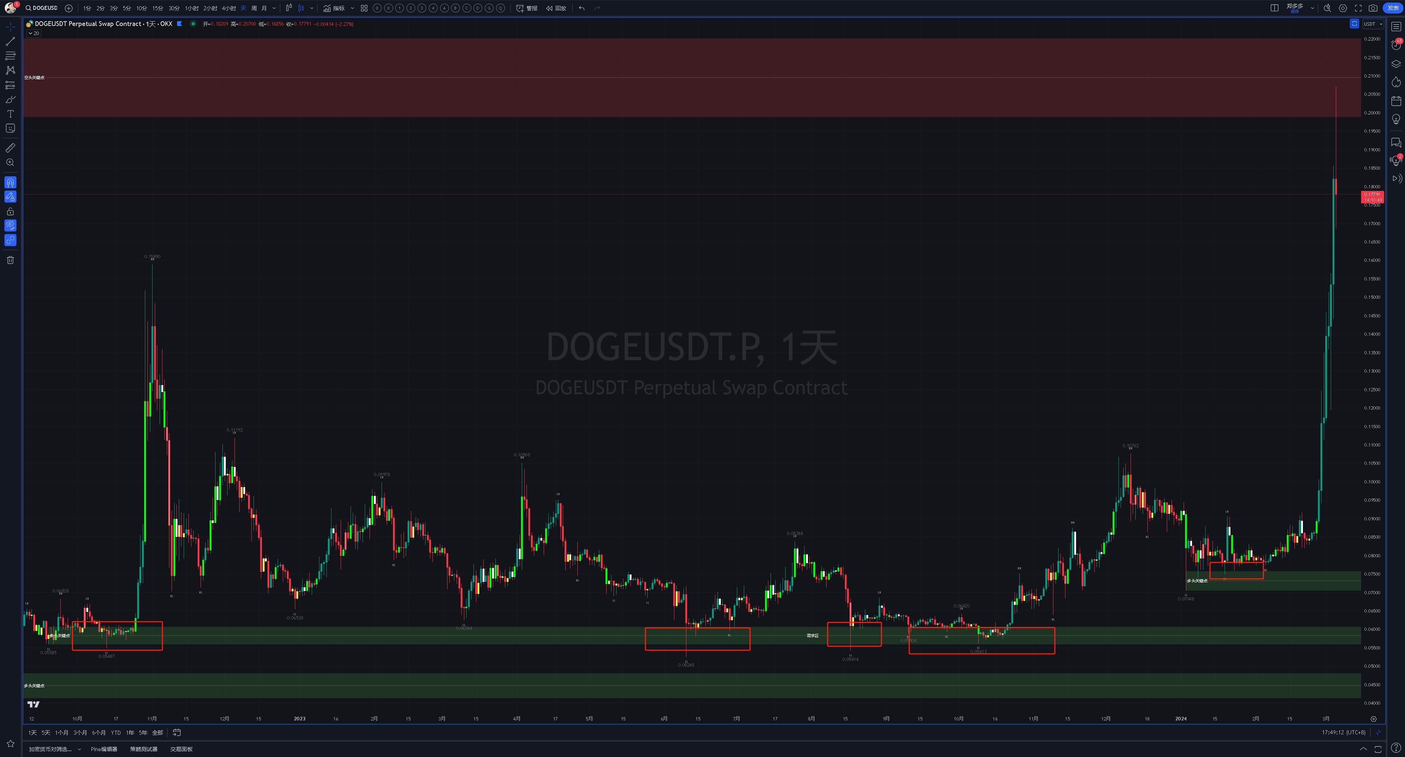Image resolution: width=1405 pixels, height=757 pixels.
Task: Open the alerts panel with badge 65
Action: pos(1396,45)
